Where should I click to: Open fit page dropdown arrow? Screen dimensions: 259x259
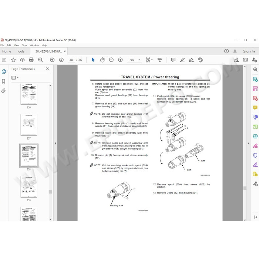152,60
